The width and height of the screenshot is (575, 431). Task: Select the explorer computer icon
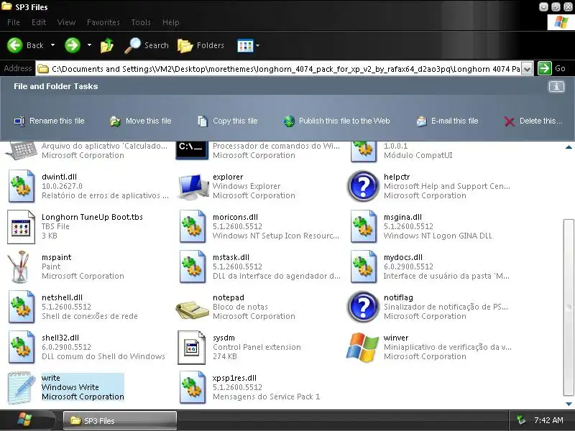[x=193, y=186]
